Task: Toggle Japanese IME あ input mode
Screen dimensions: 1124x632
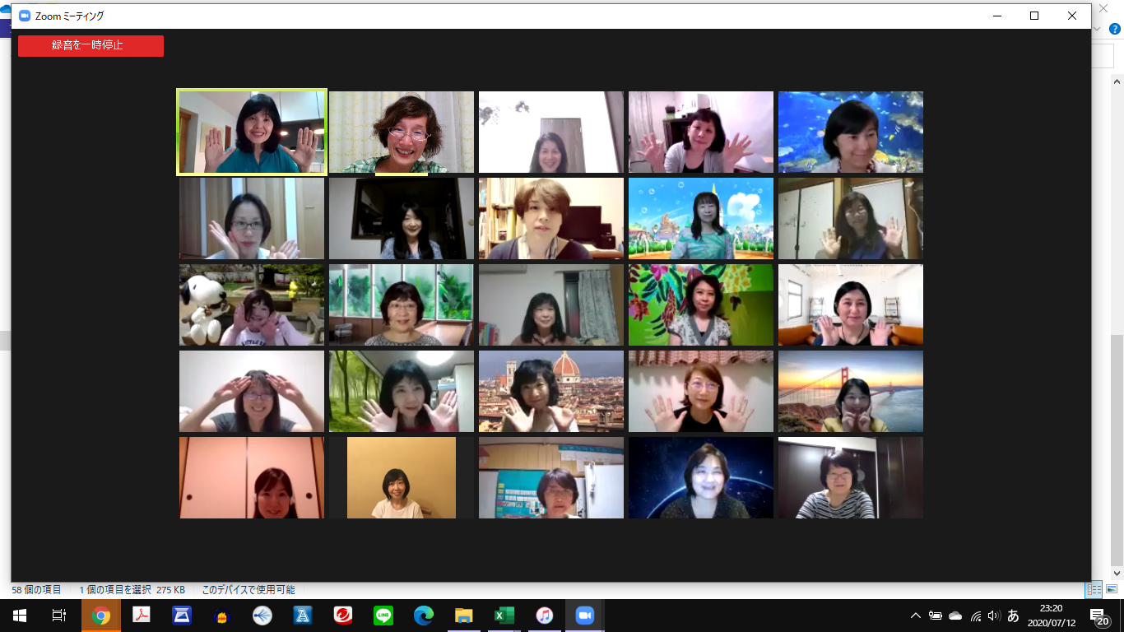Action: tap(1014, 616)
